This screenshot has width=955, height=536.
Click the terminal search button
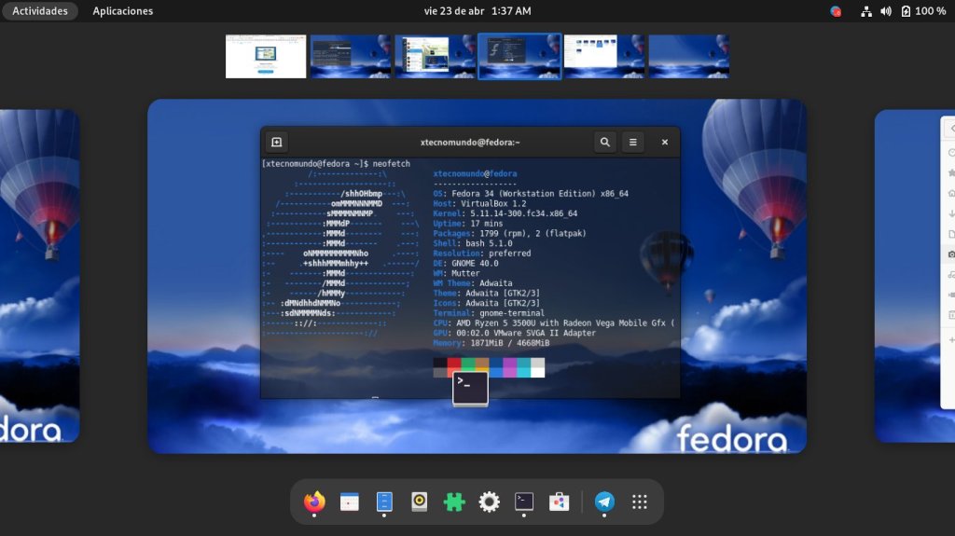pos(605,142)
